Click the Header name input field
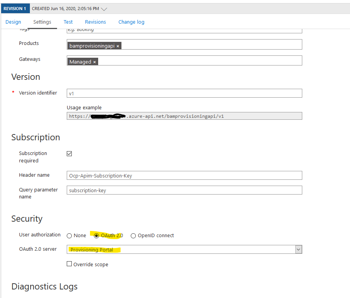 184,176
